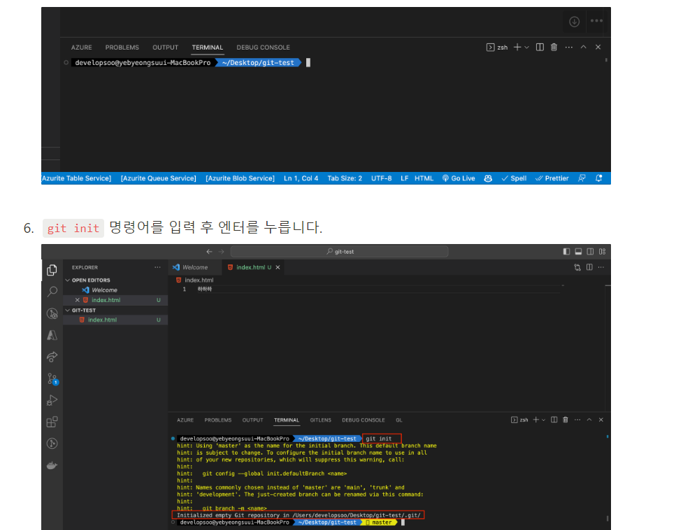Open editor more actions ellipsis in lower window
Image resolution: width=697 pixels, height=530 pixels.
tap(601, 267)
